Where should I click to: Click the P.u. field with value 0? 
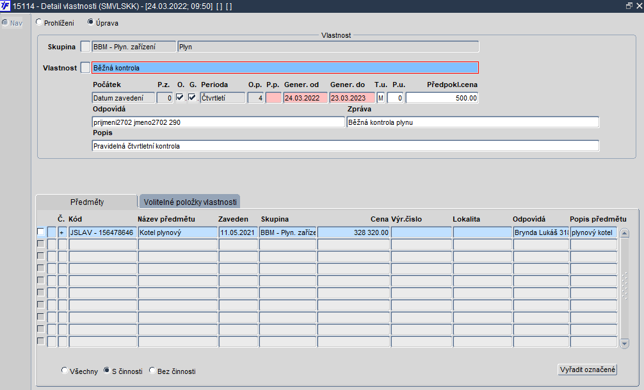click(x=396, y=98)
